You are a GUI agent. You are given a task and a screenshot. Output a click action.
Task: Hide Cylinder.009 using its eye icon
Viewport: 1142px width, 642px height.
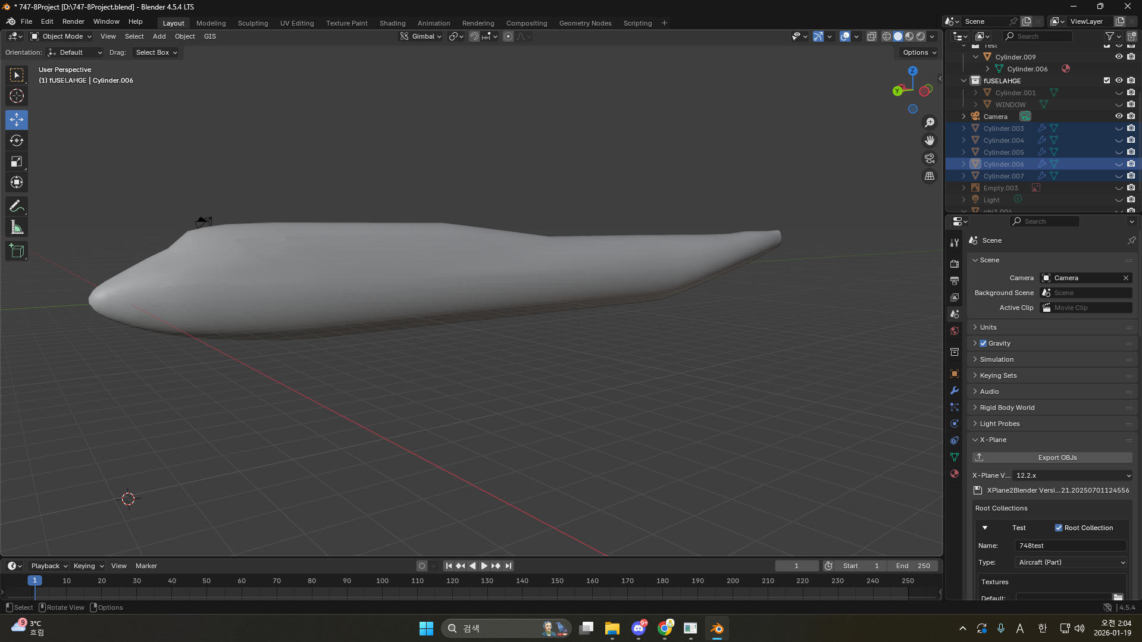tap(1119, 57)
